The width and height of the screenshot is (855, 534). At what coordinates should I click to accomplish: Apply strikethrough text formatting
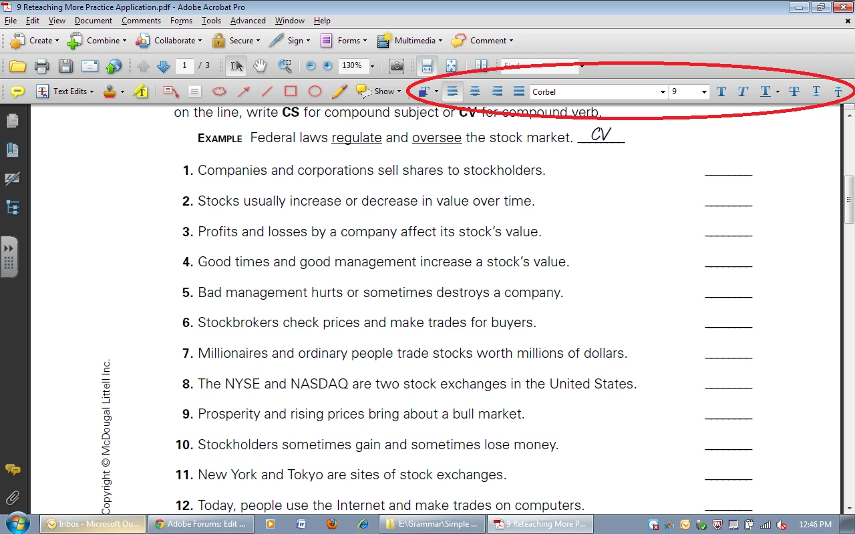coord(794,91)
